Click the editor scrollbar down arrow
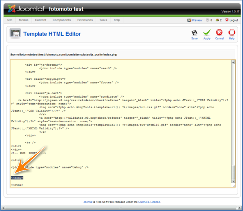This screenshot has width=243, height=211. pos(233,181)
